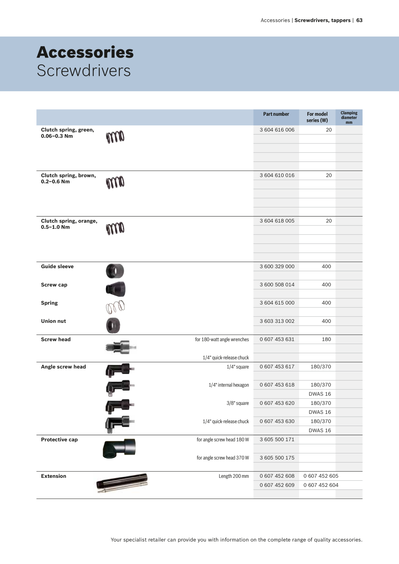Click the 'Extension' row label
The height and width of the screenshot is (564, 399).
(x=53, y=476)
